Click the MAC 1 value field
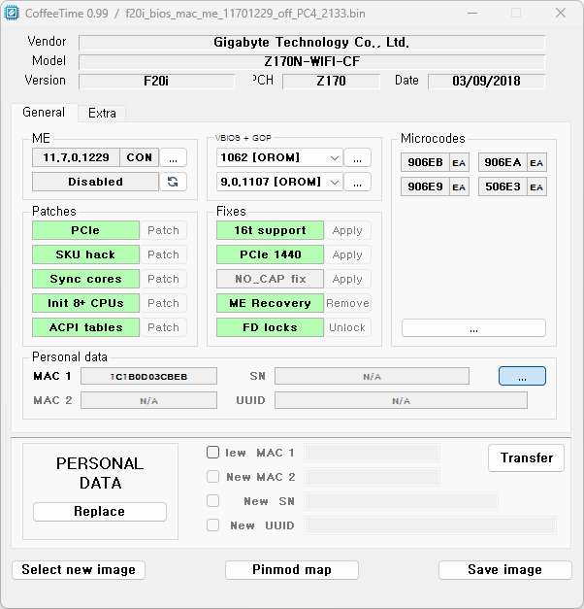The image size is (584, 609). click(x=148, y=376)
